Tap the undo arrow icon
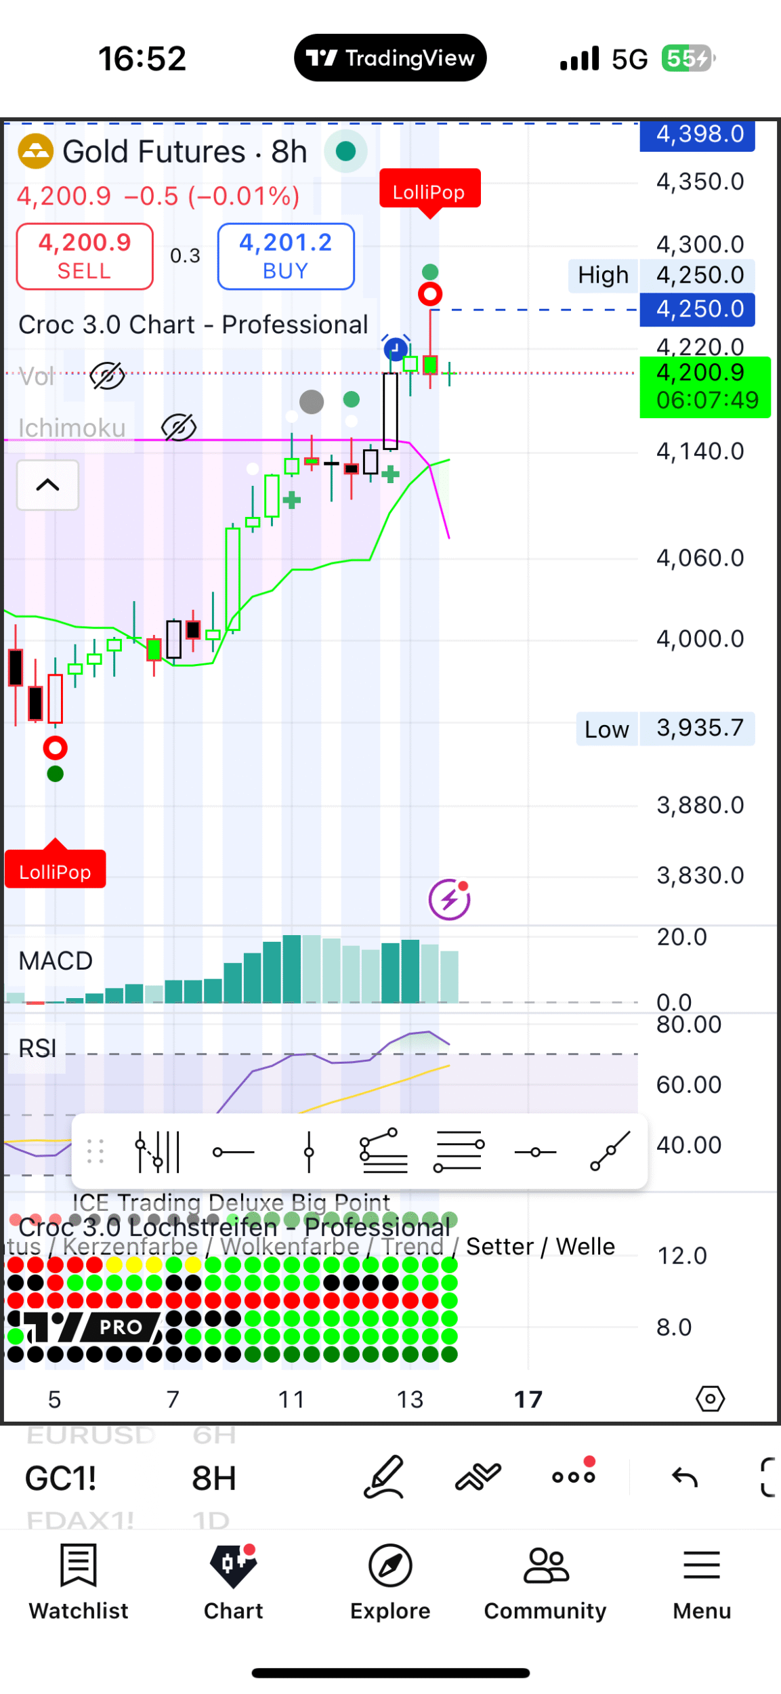Viewport: 781px width, 1694px height. [x=684, y=1476]
